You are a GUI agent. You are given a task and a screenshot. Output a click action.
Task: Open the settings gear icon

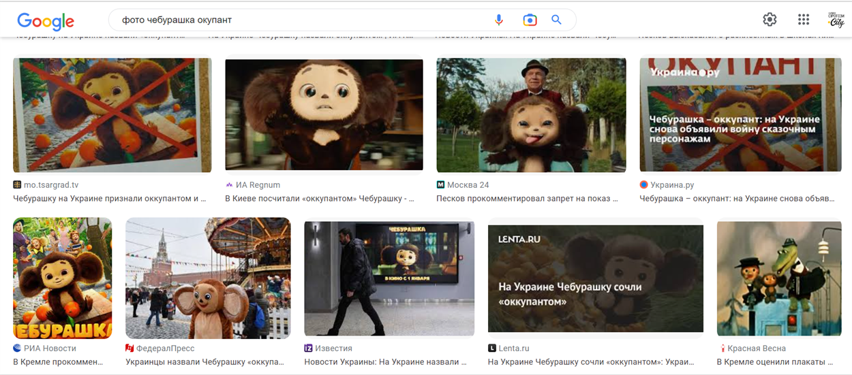(770, 20)
